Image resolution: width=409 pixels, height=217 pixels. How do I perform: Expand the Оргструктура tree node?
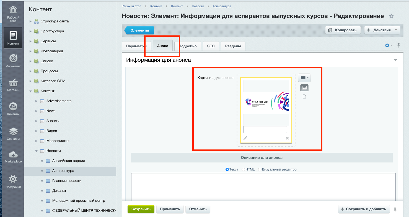(x=30, y=31)
